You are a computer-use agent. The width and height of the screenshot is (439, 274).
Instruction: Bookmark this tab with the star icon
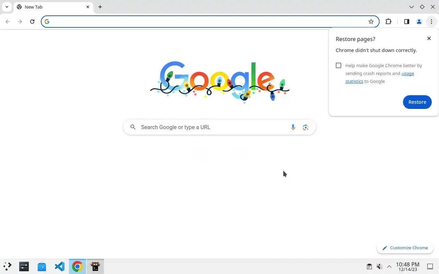[x=371, y=22]
